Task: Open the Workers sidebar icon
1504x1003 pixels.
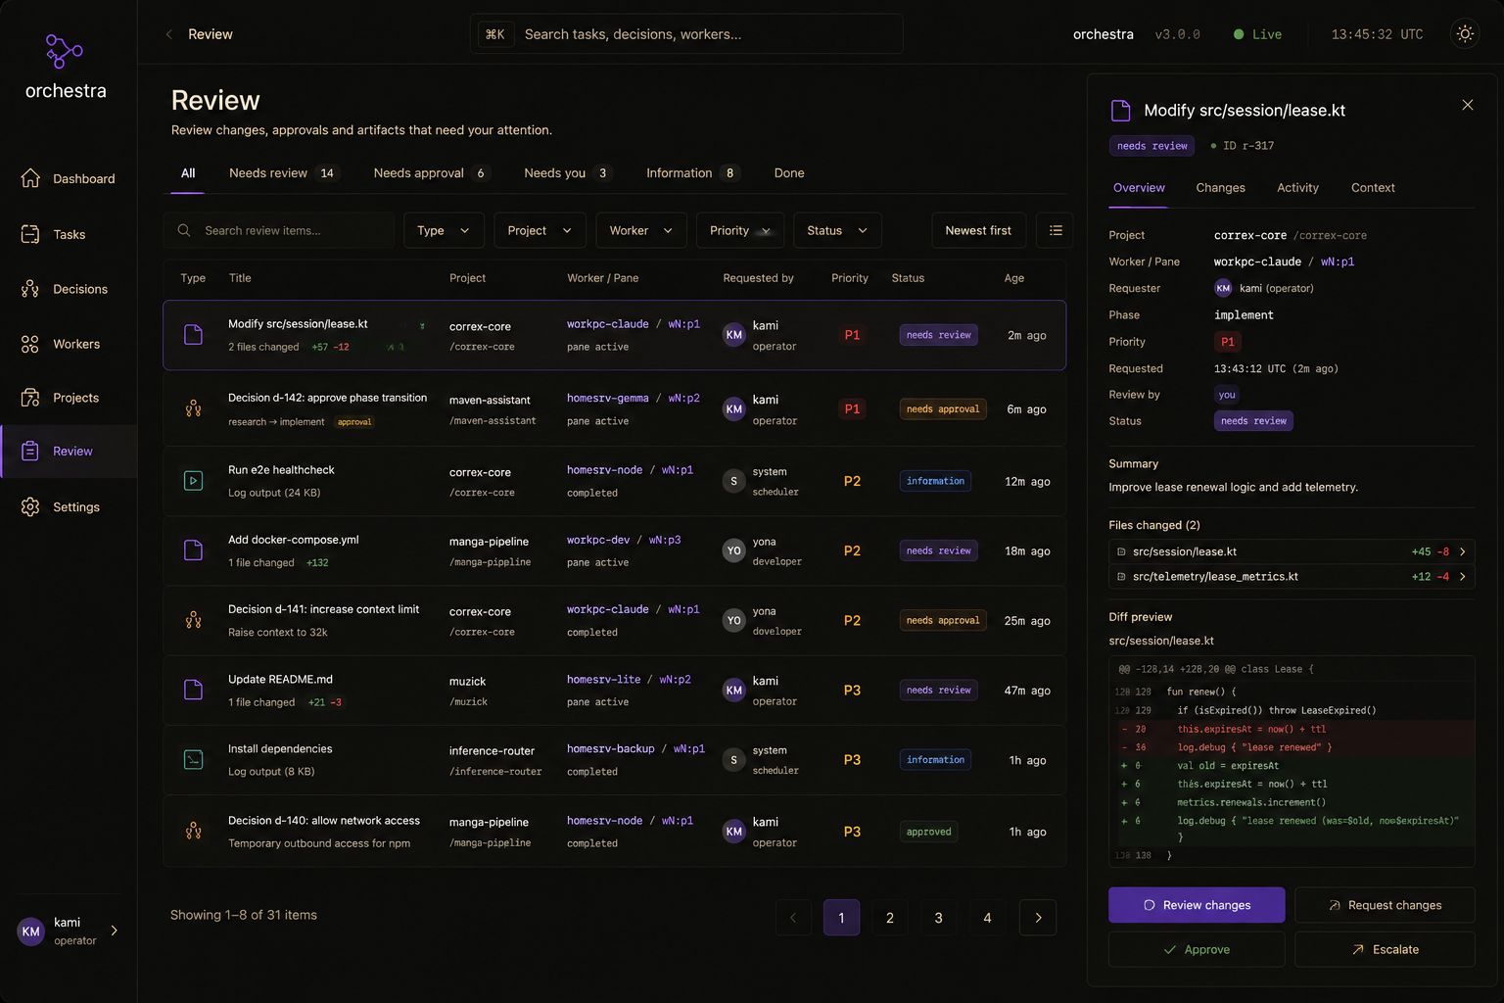Action: click(30, 344)
